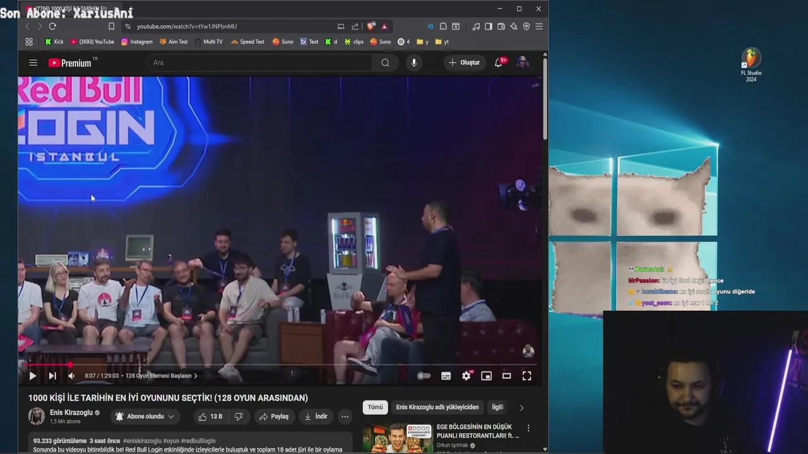Focus the 'Ara' search field

259,62
